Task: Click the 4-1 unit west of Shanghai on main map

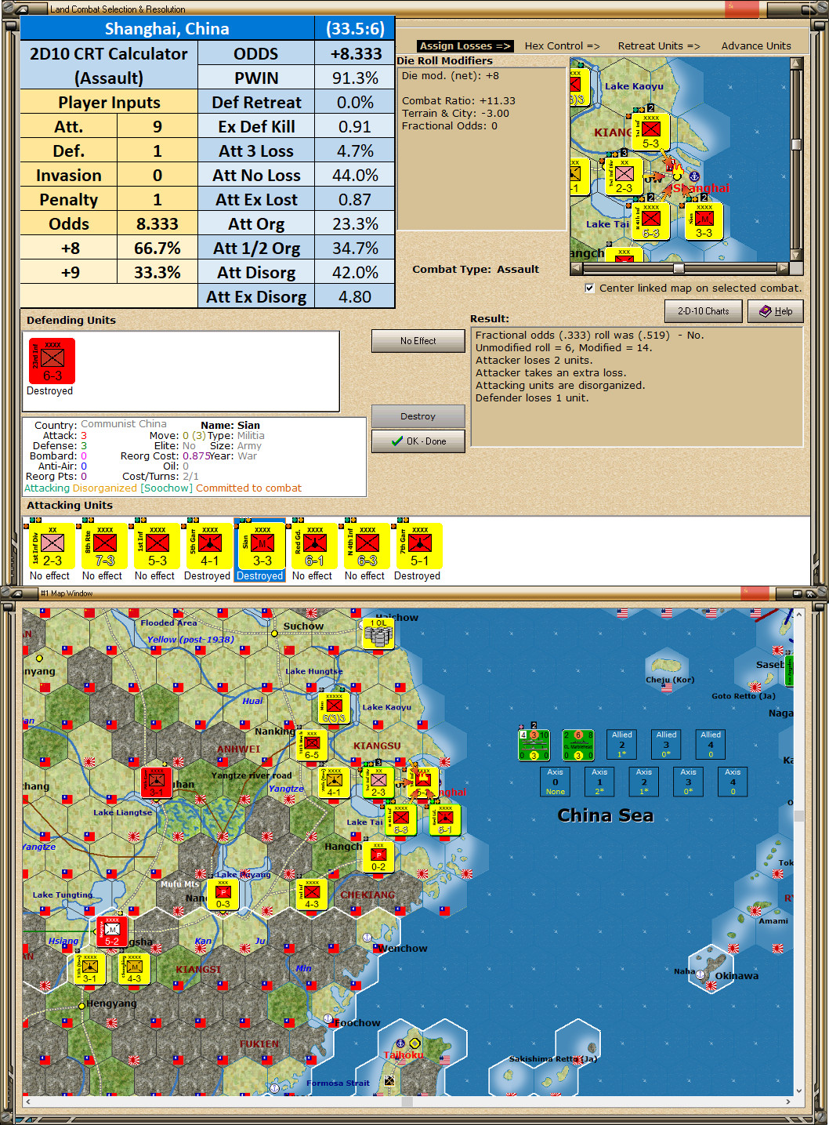Action: [334, 782]
